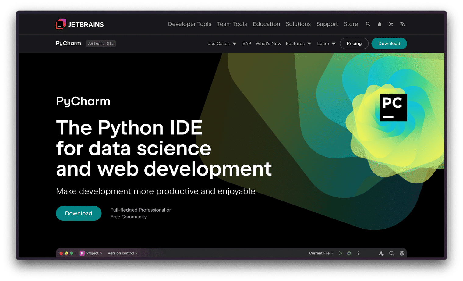Open the vertical three-dots More menu
The width and height of the screenshot is (463, 281).
coord(358,253)
